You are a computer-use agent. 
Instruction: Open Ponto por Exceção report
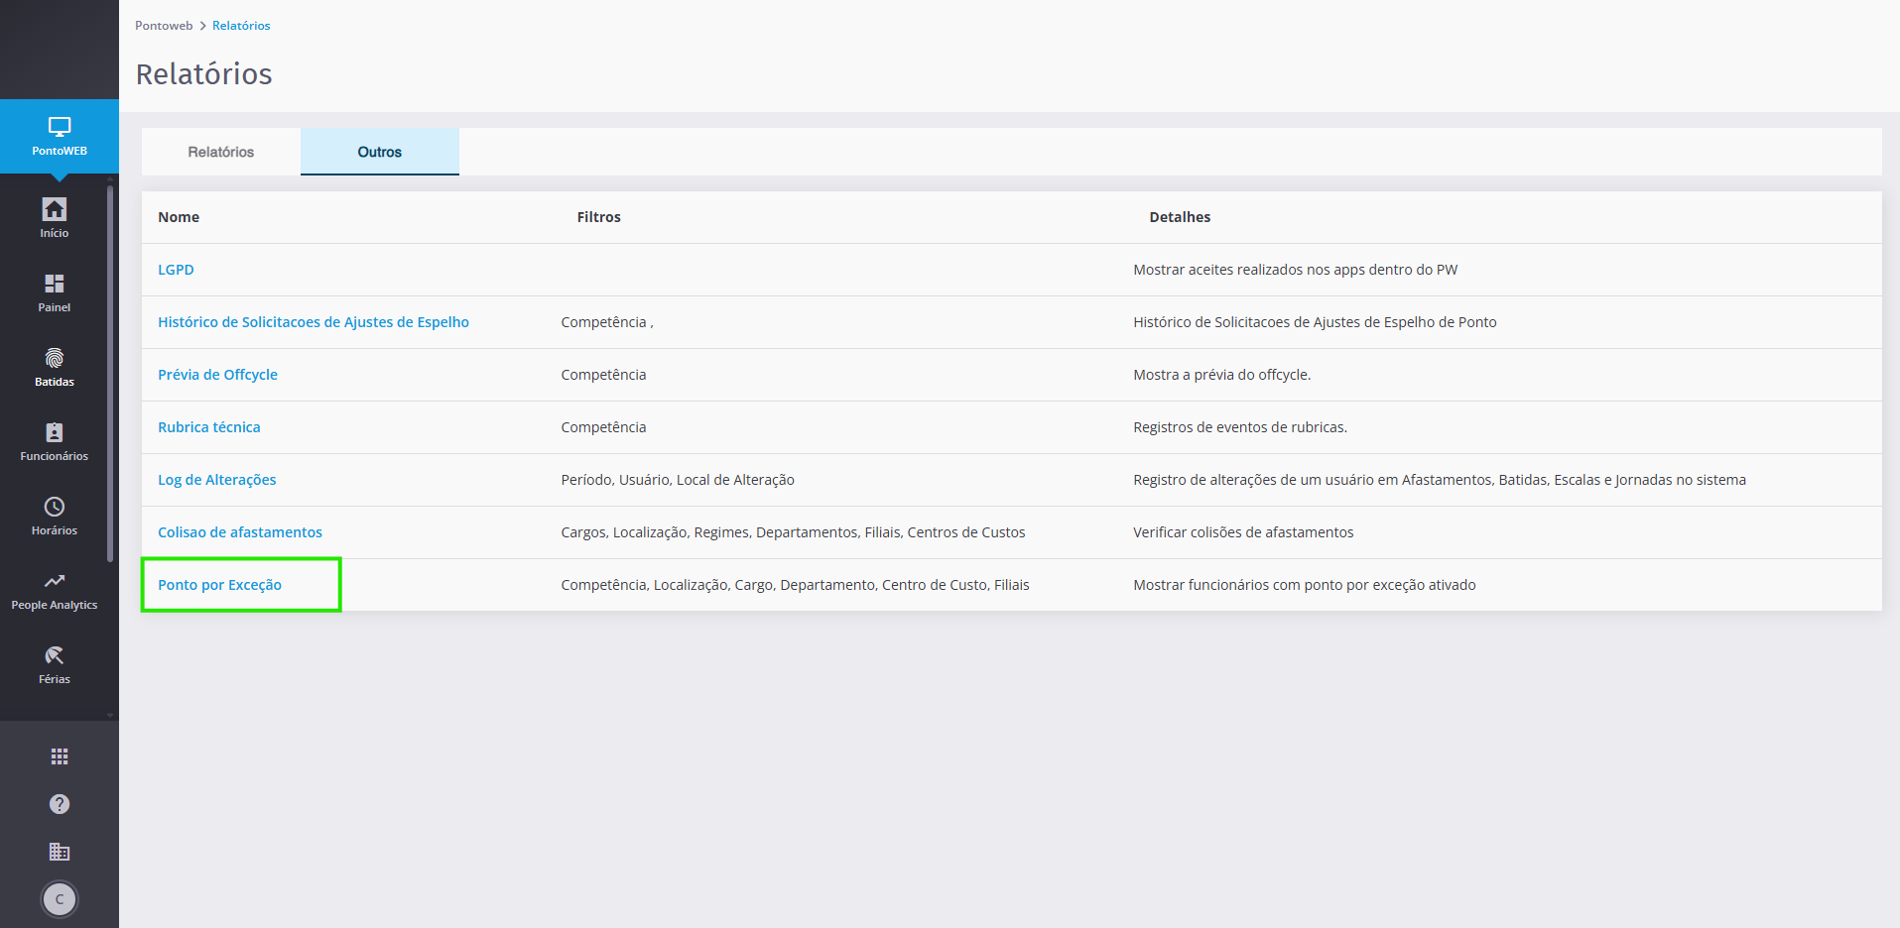click(x=219, y=585)
